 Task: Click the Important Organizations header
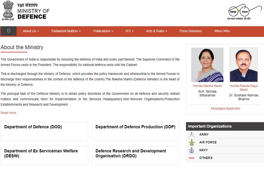(225, 126)
